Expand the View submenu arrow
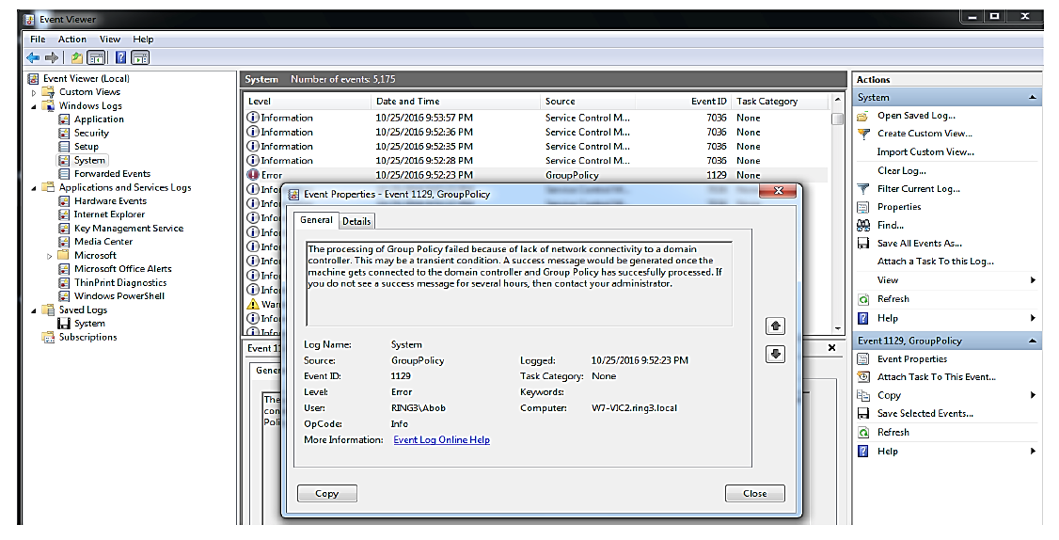Screen dimensions: 1059x540 click(1033, 279)
